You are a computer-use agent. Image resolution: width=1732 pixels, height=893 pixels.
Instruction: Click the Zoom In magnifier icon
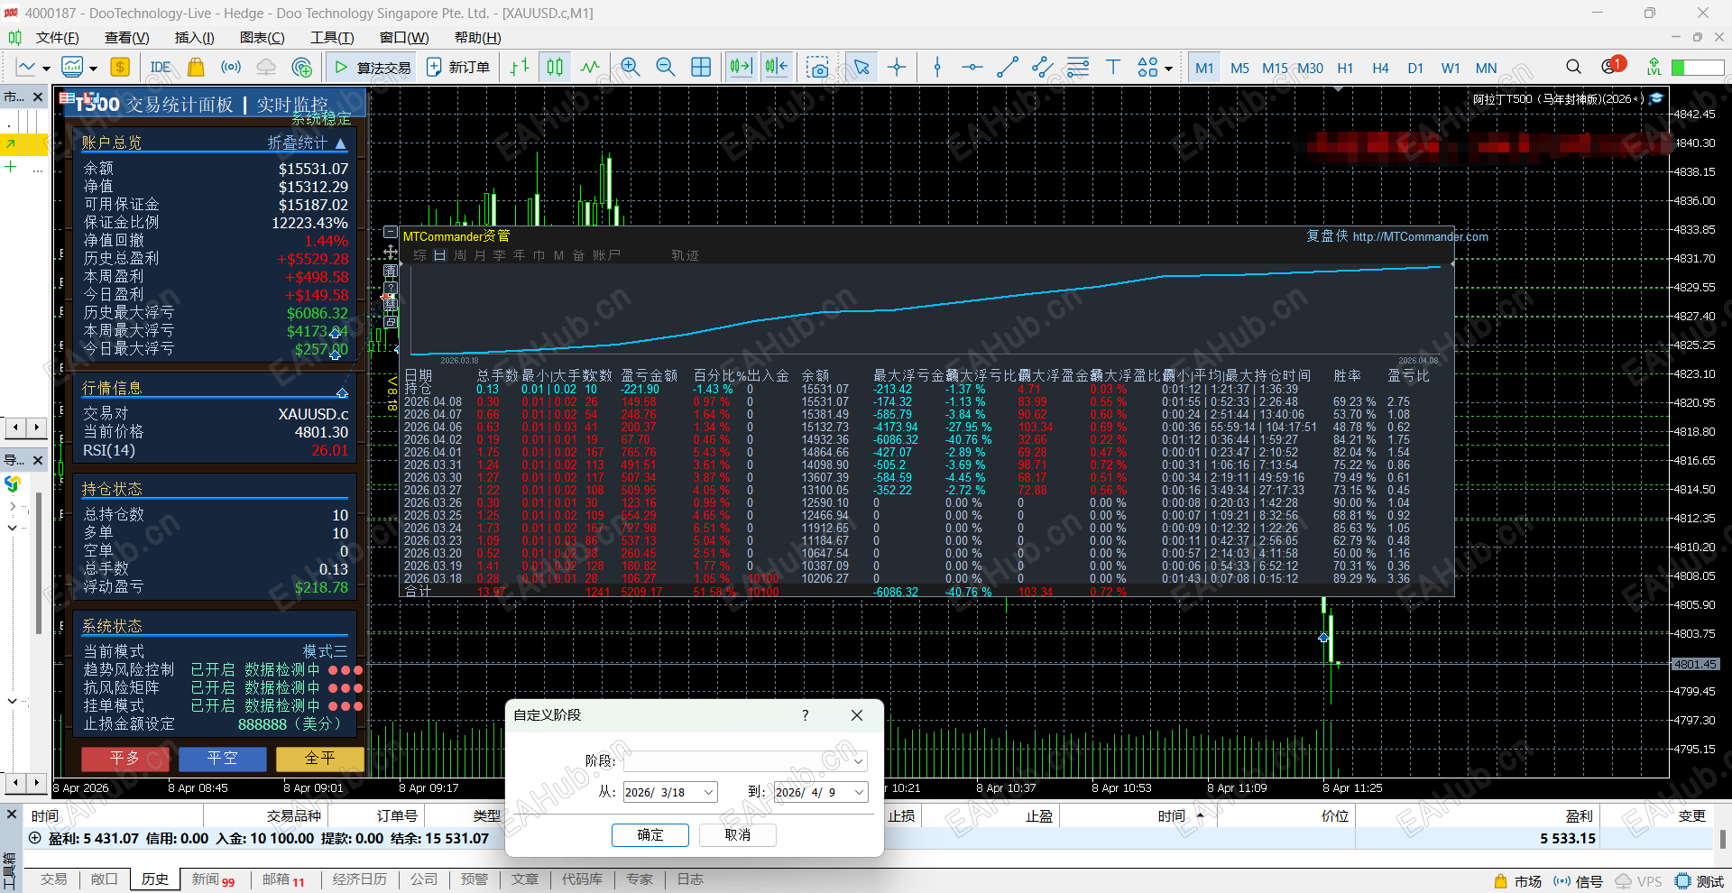point(630,68)
